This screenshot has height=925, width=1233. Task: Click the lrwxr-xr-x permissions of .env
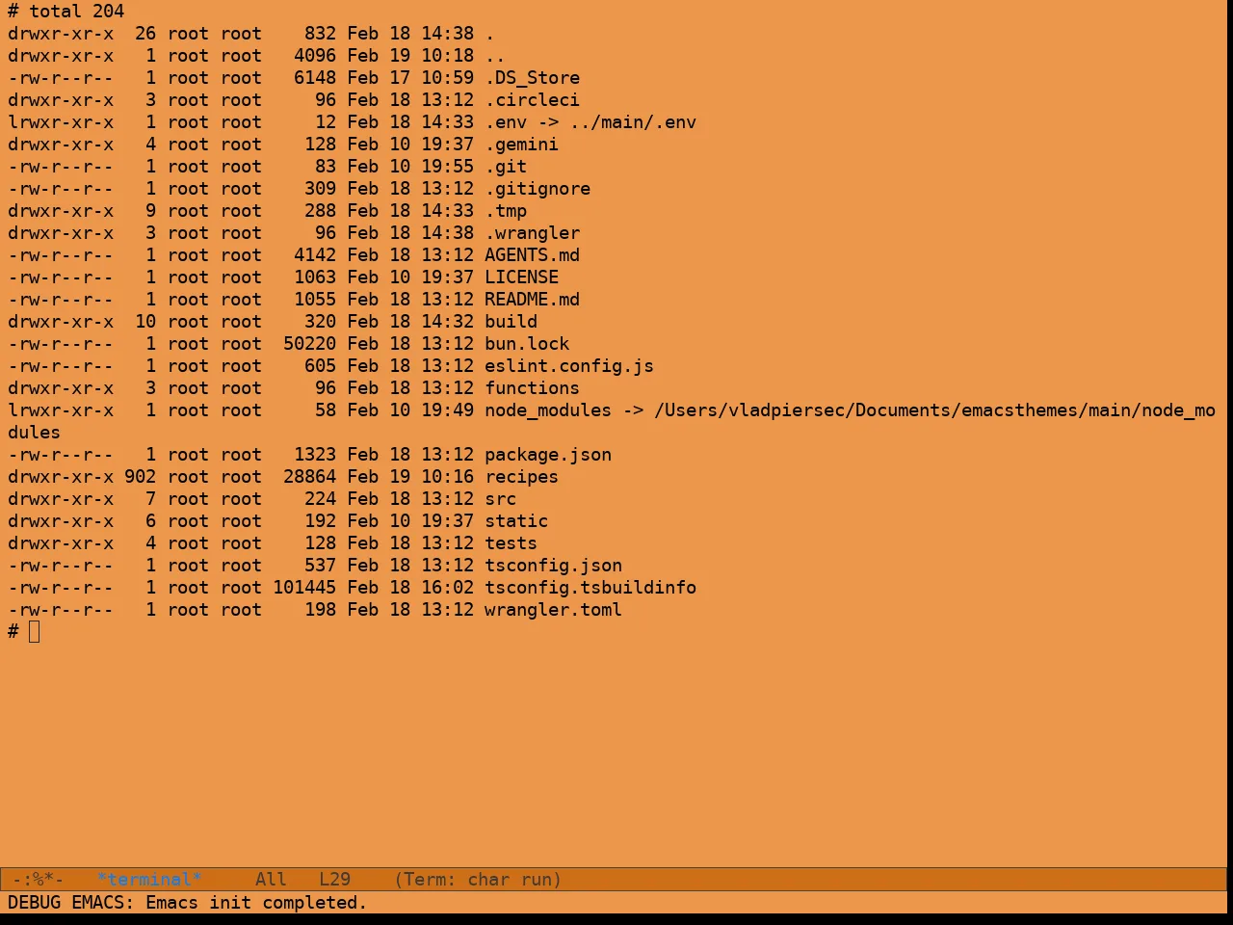tap(61, 122)
